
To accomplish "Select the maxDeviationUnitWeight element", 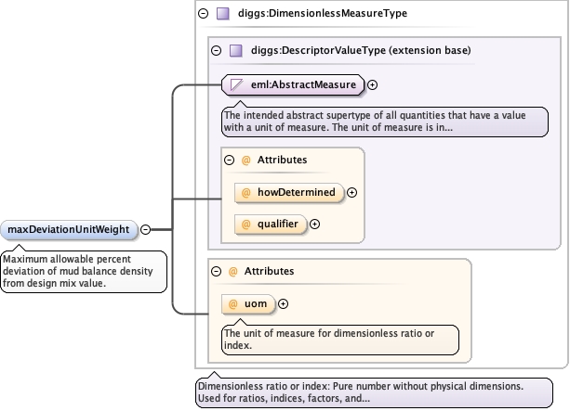I will pyautogui.click(x=70, y=229).
